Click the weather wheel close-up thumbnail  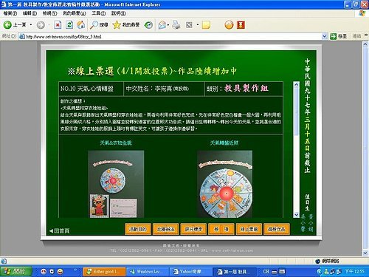coord(225,184)
